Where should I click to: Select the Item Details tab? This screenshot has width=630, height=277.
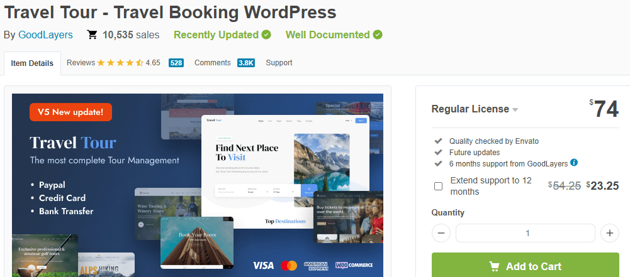coord(32,63)
